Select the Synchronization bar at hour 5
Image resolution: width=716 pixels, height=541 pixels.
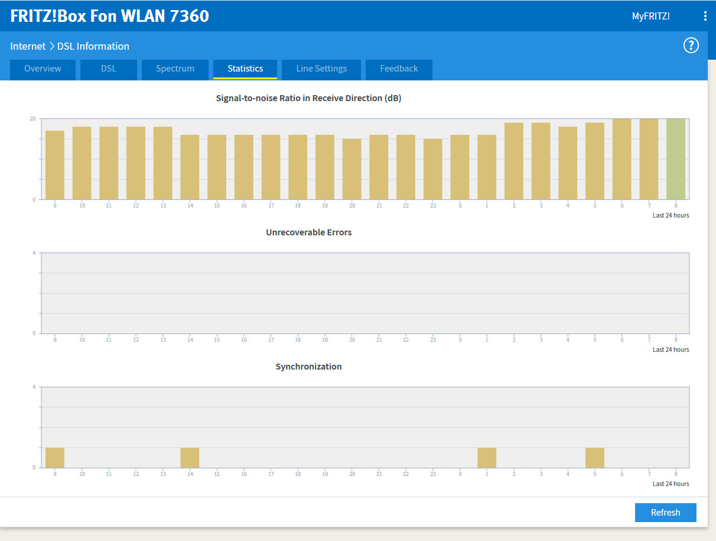(595, 458)
